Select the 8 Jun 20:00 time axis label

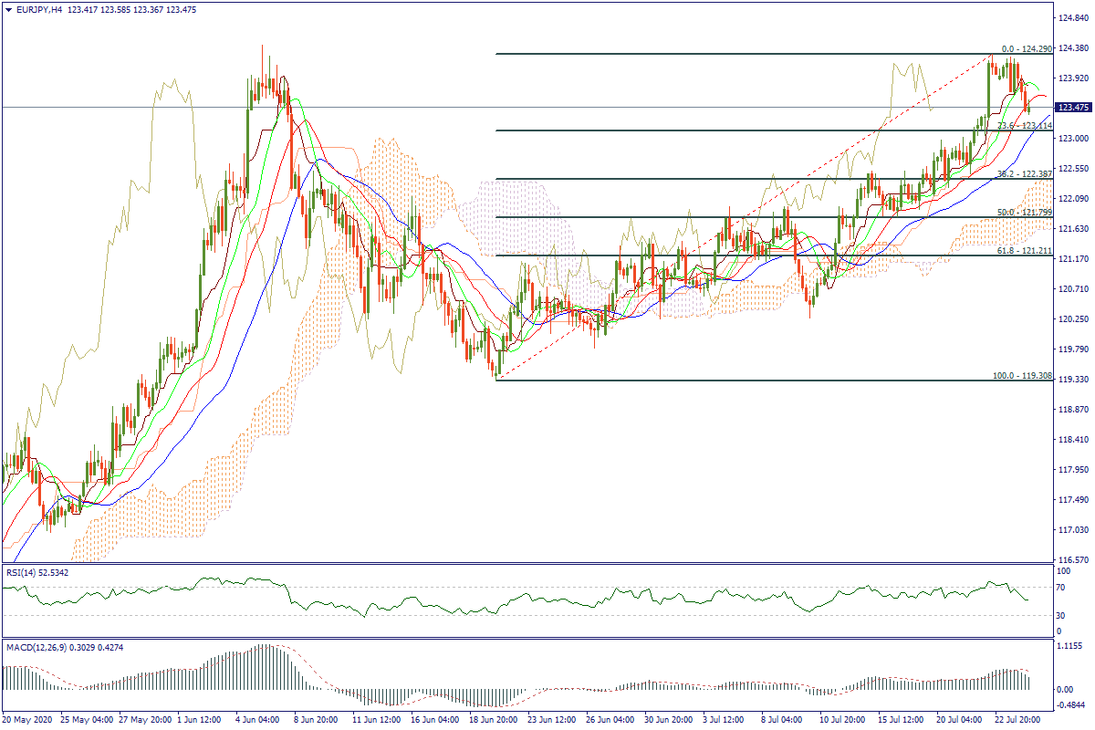coord(318,720)
